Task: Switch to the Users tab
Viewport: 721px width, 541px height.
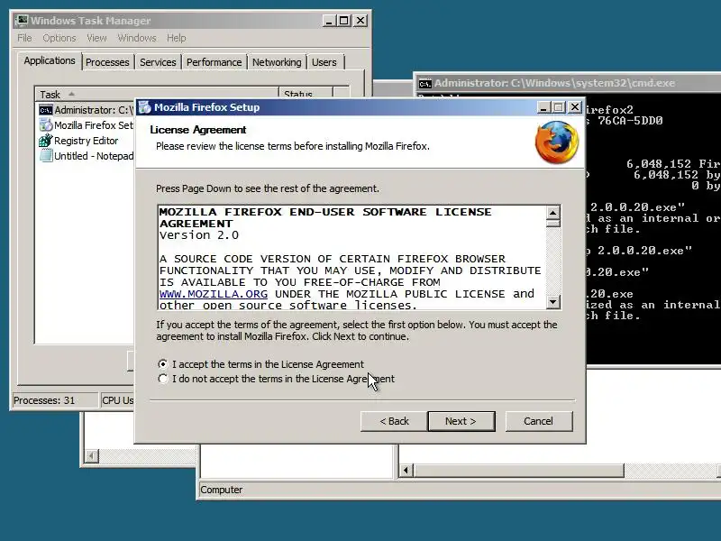Action: (x=324, y=62)
